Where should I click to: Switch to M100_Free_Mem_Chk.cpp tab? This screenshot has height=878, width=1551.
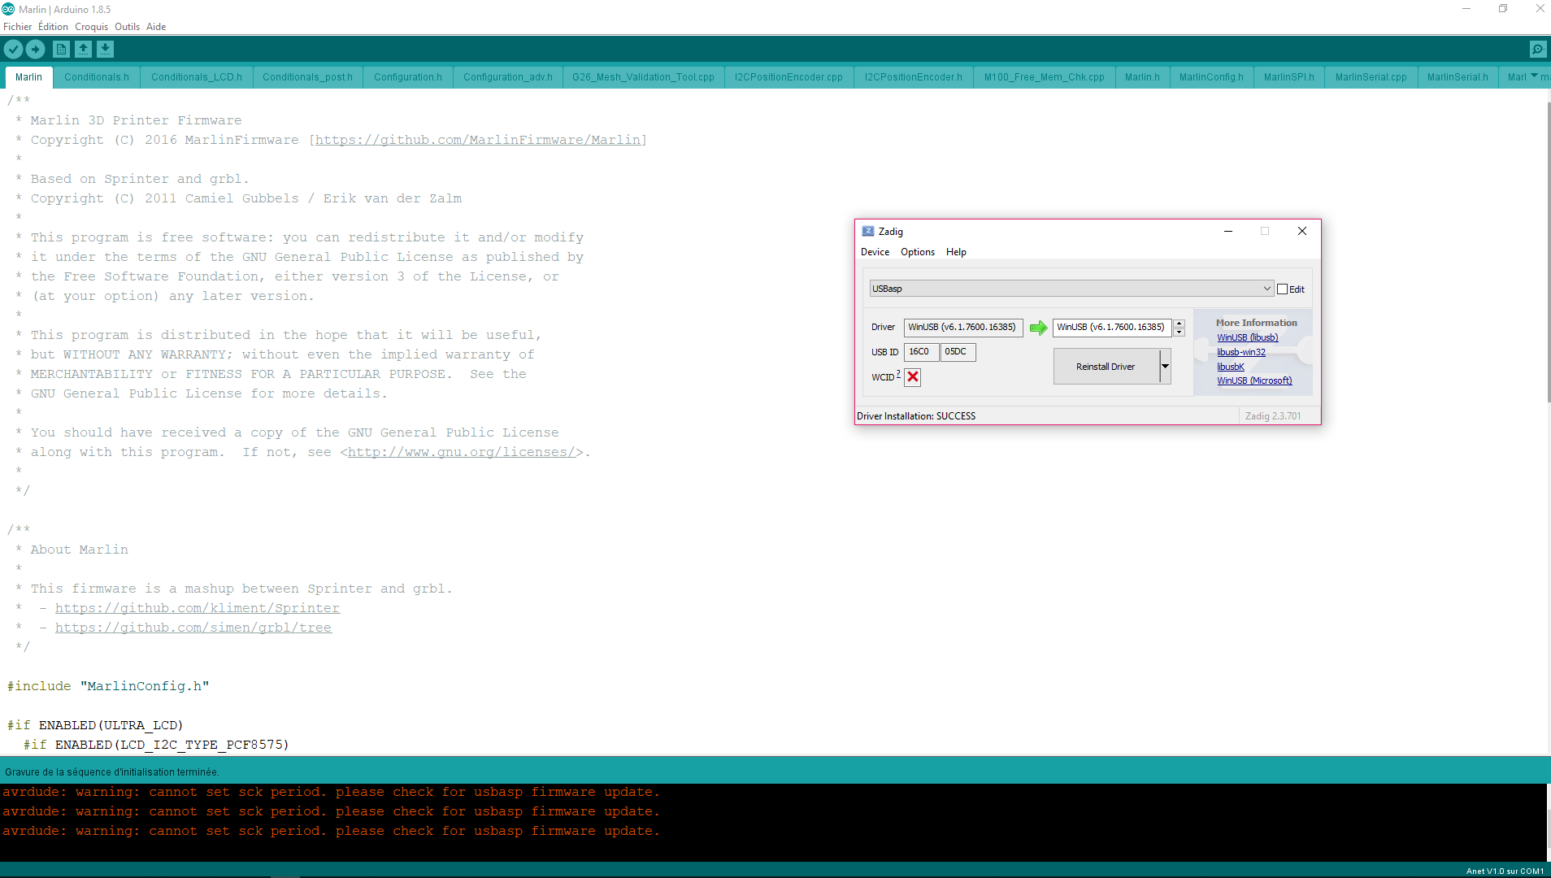tap(1044, 77)
